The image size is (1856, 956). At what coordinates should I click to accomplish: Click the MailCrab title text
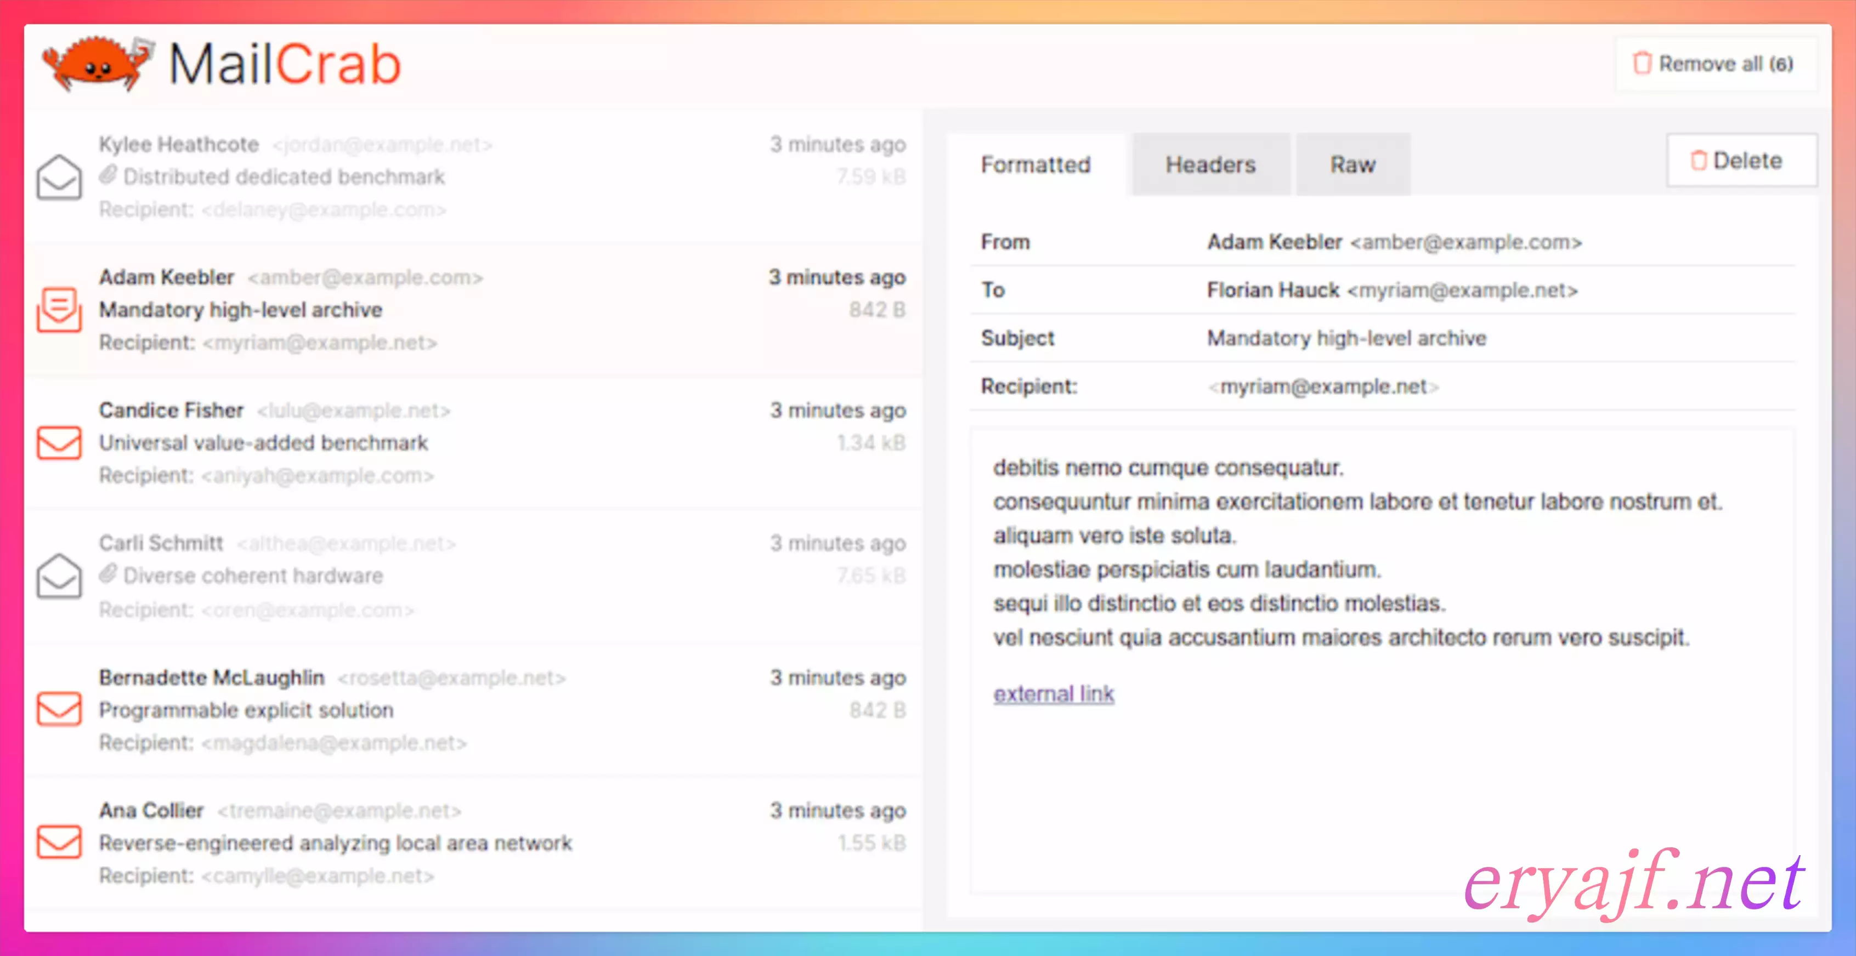[x=285, y=65]
